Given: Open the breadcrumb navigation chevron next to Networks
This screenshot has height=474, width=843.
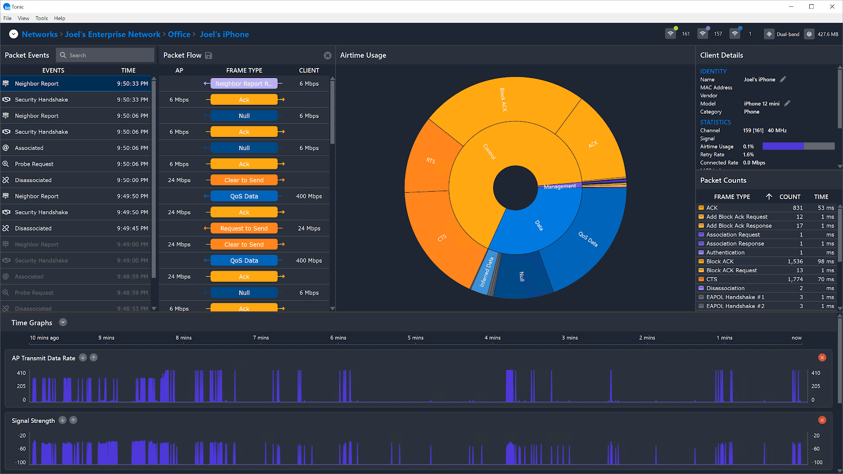Looking at the screenshot, I should 13,34.
